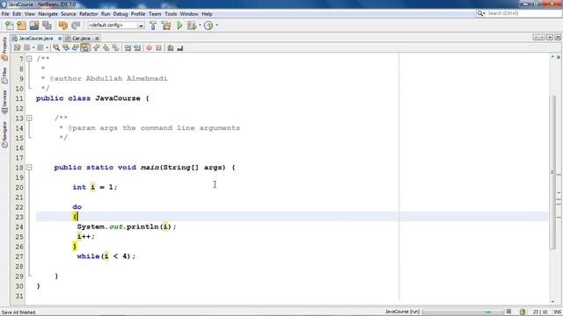Image resolution: width=563 pixels, height=316 pixels.
Task: Open the Files side panel
Action: [x=4, y=75]
